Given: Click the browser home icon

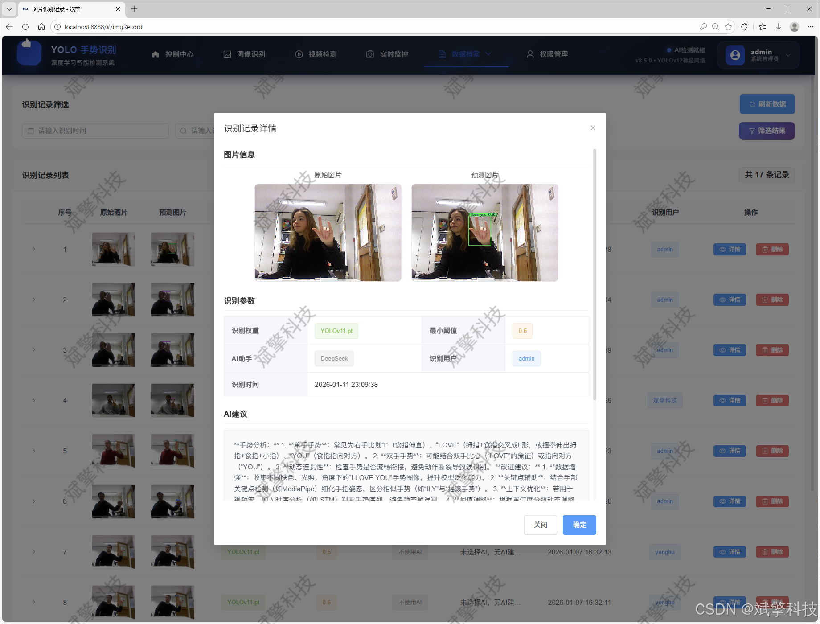Looking at the screenshot, I should point(41,27).
